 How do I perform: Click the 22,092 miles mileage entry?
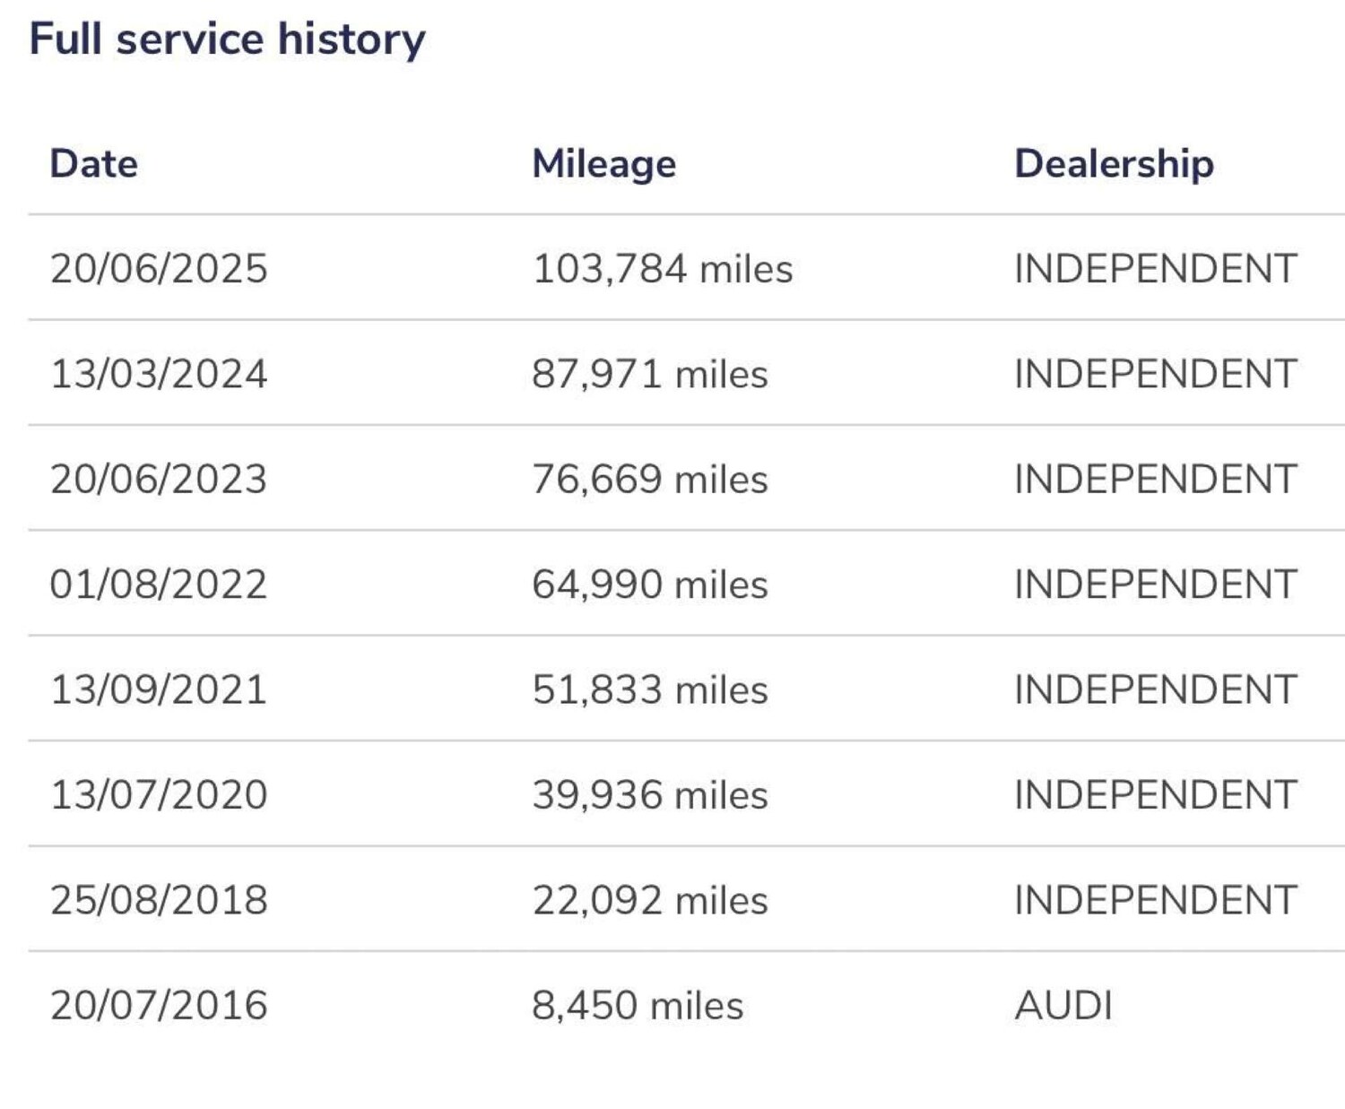pyautogui.click(x=650, y=900)
